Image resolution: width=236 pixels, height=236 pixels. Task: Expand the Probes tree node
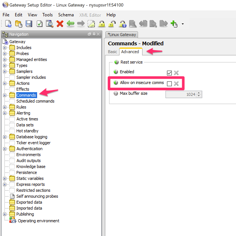[x=5, y=54]
